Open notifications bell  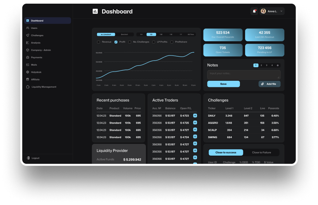click(x=254, y=11)
